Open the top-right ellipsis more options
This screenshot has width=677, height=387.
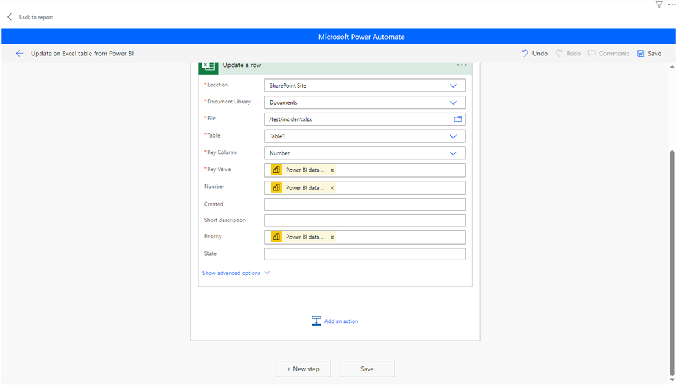[x=672, y=5]
